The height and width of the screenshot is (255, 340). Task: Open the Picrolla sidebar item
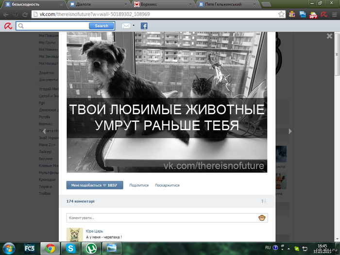[x=45, y=117]
